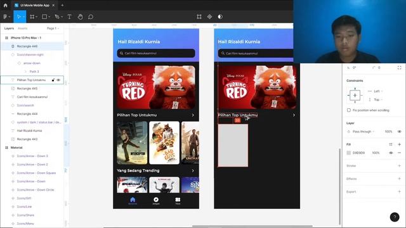Add a stroke with plus icon
Viewport: 406px width, 228px height.
click(x=399, y=166)
